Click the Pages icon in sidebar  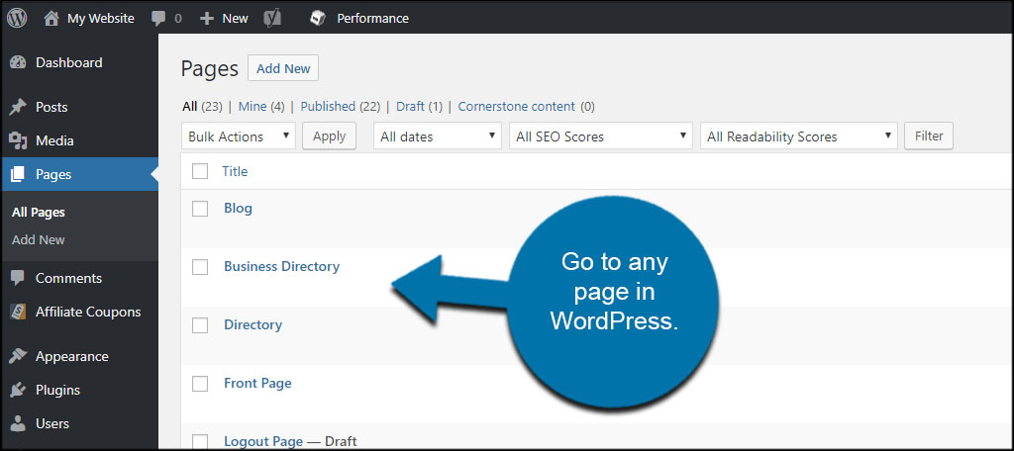tap(18, 174)
